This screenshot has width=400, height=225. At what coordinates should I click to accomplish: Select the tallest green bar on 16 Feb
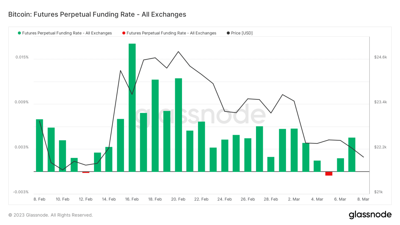click(x=132, y=107)
